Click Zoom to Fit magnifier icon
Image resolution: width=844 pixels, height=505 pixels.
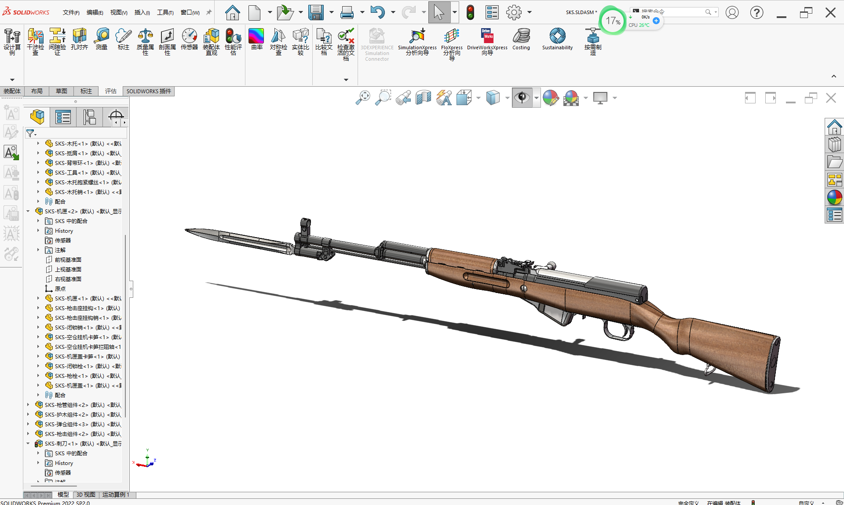point(363,98)
